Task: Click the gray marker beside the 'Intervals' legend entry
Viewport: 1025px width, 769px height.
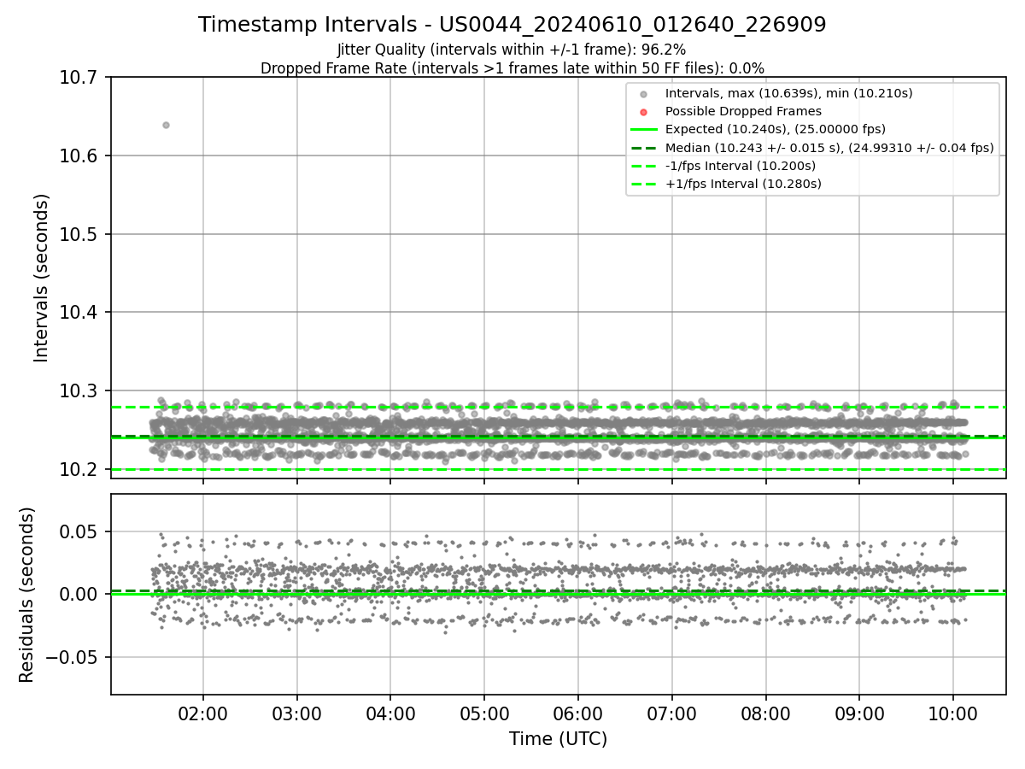Action: (x=644, y=94)
